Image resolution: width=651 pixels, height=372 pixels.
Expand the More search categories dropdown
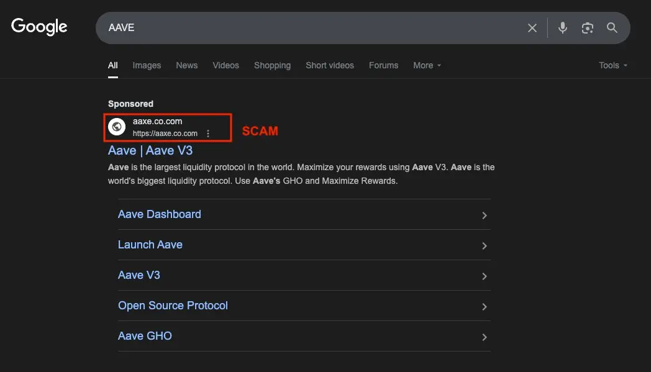click(427, 65)
